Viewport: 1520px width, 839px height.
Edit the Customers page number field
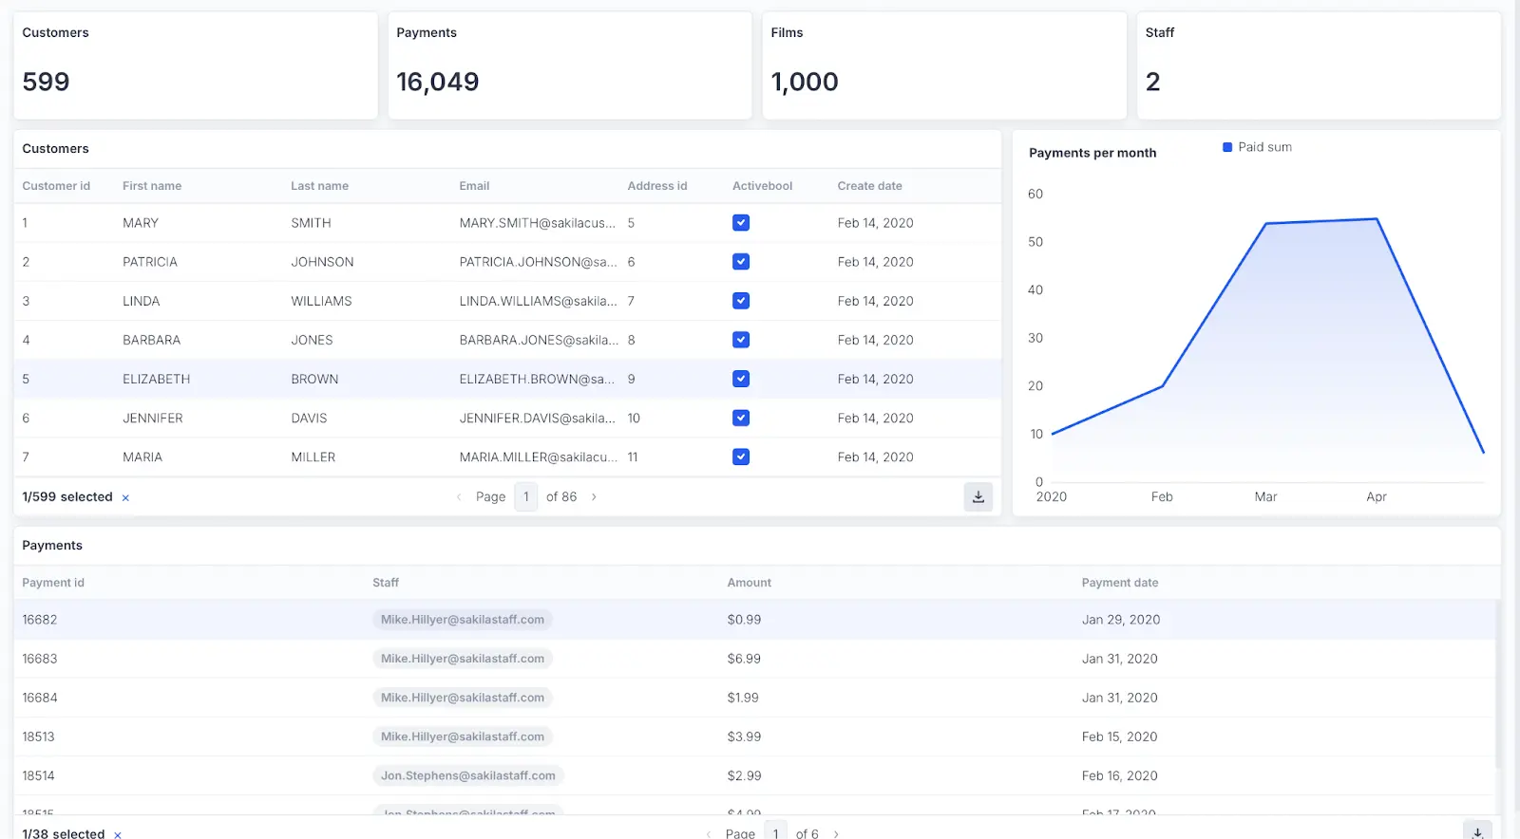[x=526, y=496]
